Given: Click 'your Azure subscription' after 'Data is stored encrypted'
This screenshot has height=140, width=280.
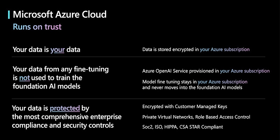Looking at the screenshot, I should pyautogui.click(x=225, y=50).
